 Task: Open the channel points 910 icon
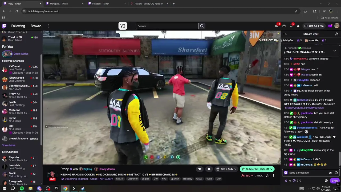[x=297, y=181]
